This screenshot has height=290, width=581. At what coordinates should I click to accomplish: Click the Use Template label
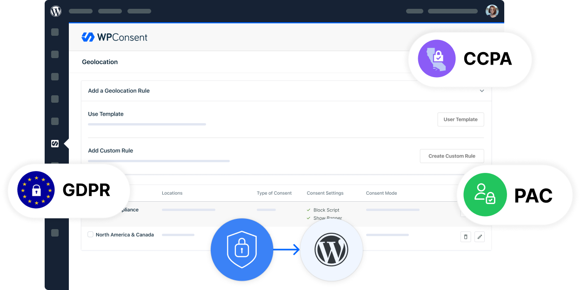[106, 114]
